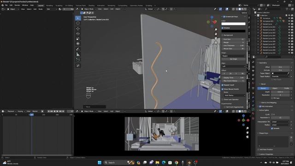The height and width of the screenshot is (166, 295).
Task: Select the Scale tool in viewport toolbar
Action: point(78,39)
